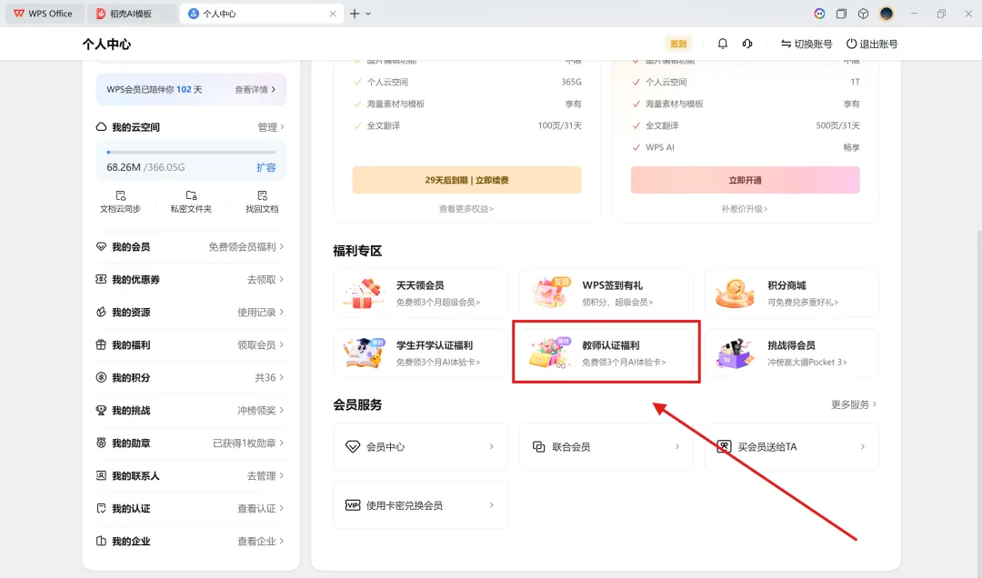
Task: Open the 会员中心 service entry
Action: pyautogui.click(x=420, y=446)
